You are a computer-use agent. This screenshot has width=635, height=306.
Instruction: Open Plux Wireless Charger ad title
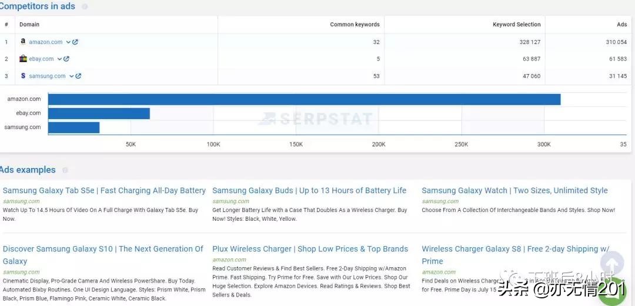[x=310, y=248]
